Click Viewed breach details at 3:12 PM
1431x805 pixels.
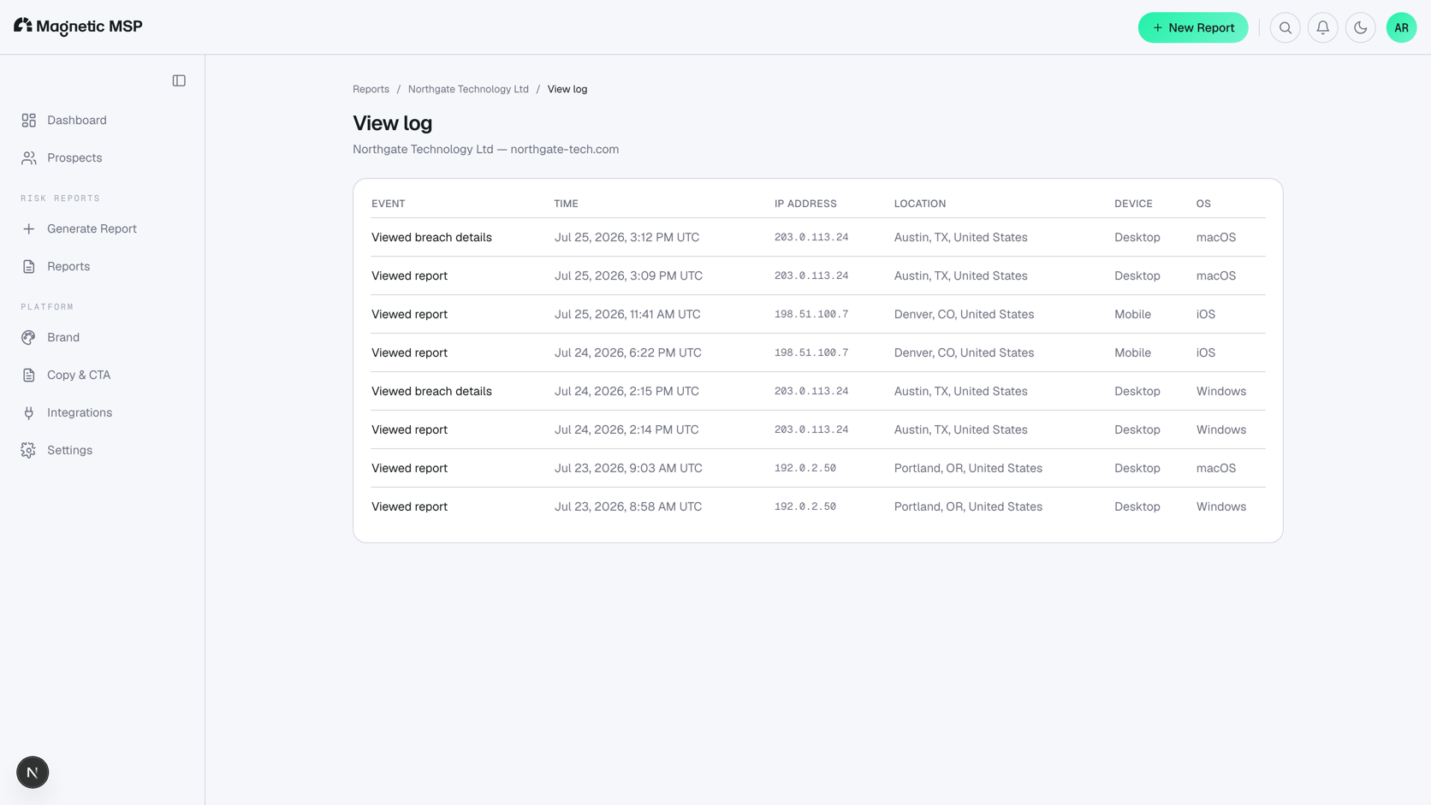[x=431, y=238]
